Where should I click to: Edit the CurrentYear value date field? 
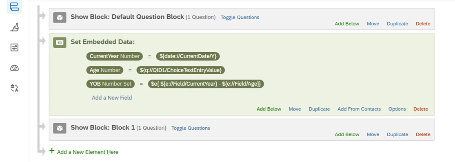pos(188,56)
